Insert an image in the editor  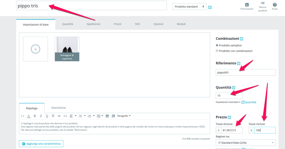[107, 116]
